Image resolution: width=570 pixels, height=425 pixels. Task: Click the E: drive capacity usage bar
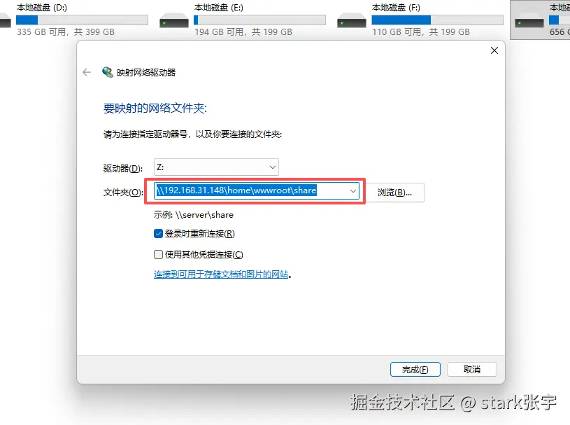[259, 20]
